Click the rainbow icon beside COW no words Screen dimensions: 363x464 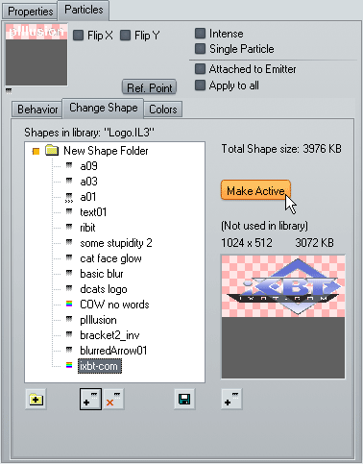69,304
